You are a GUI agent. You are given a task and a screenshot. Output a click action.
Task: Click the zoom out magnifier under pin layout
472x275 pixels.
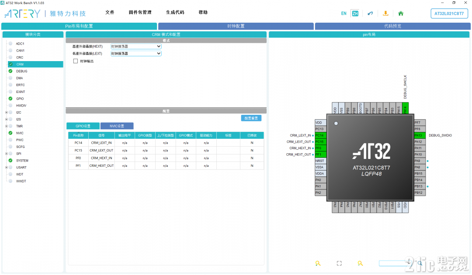pyautogui.click(x=360, y=264)
